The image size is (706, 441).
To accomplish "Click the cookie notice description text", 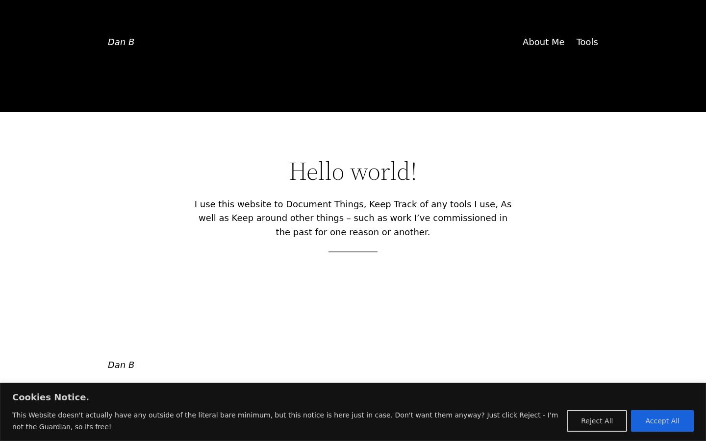I will [x=285, y=421].
